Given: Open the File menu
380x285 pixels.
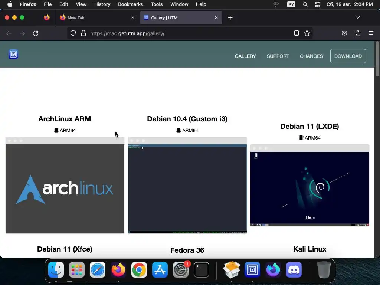Looking at the screenshot, I should [x=48, y=4].
